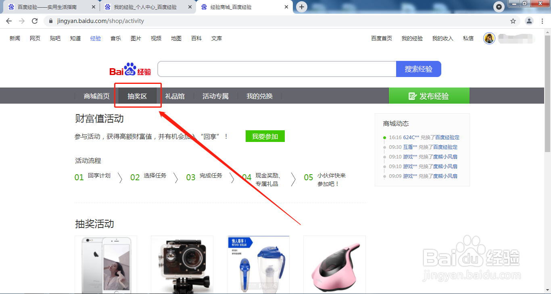Click the green 发布经验 button
The width and height of the screenshot is (551, 294).
pos(429,96)
